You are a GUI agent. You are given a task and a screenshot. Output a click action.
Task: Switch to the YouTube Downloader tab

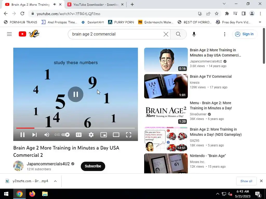click(x=96, y=5)
